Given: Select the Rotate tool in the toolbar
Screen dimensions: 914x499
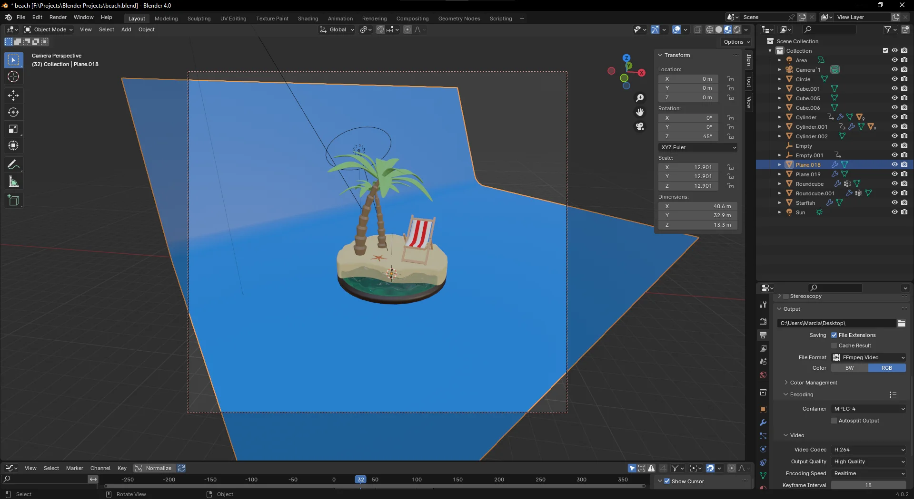Looking at the screenshot, I should click(13, 112).
